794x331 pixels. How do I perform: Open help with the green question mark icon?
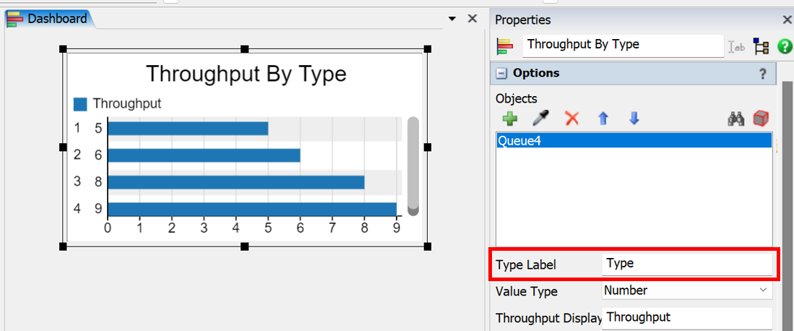(x=784, y=47)
